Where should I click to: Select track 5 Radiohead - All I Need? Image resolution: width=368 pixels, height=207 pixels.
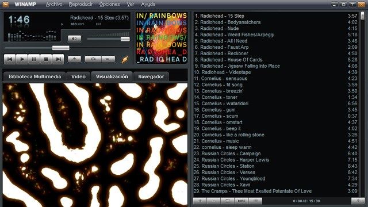[x=276, y=41]
